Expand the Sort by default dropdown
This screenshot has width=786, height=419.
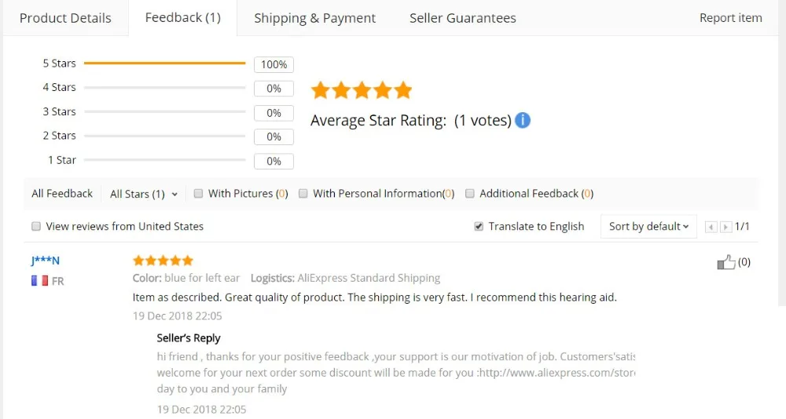click(648, 226)
